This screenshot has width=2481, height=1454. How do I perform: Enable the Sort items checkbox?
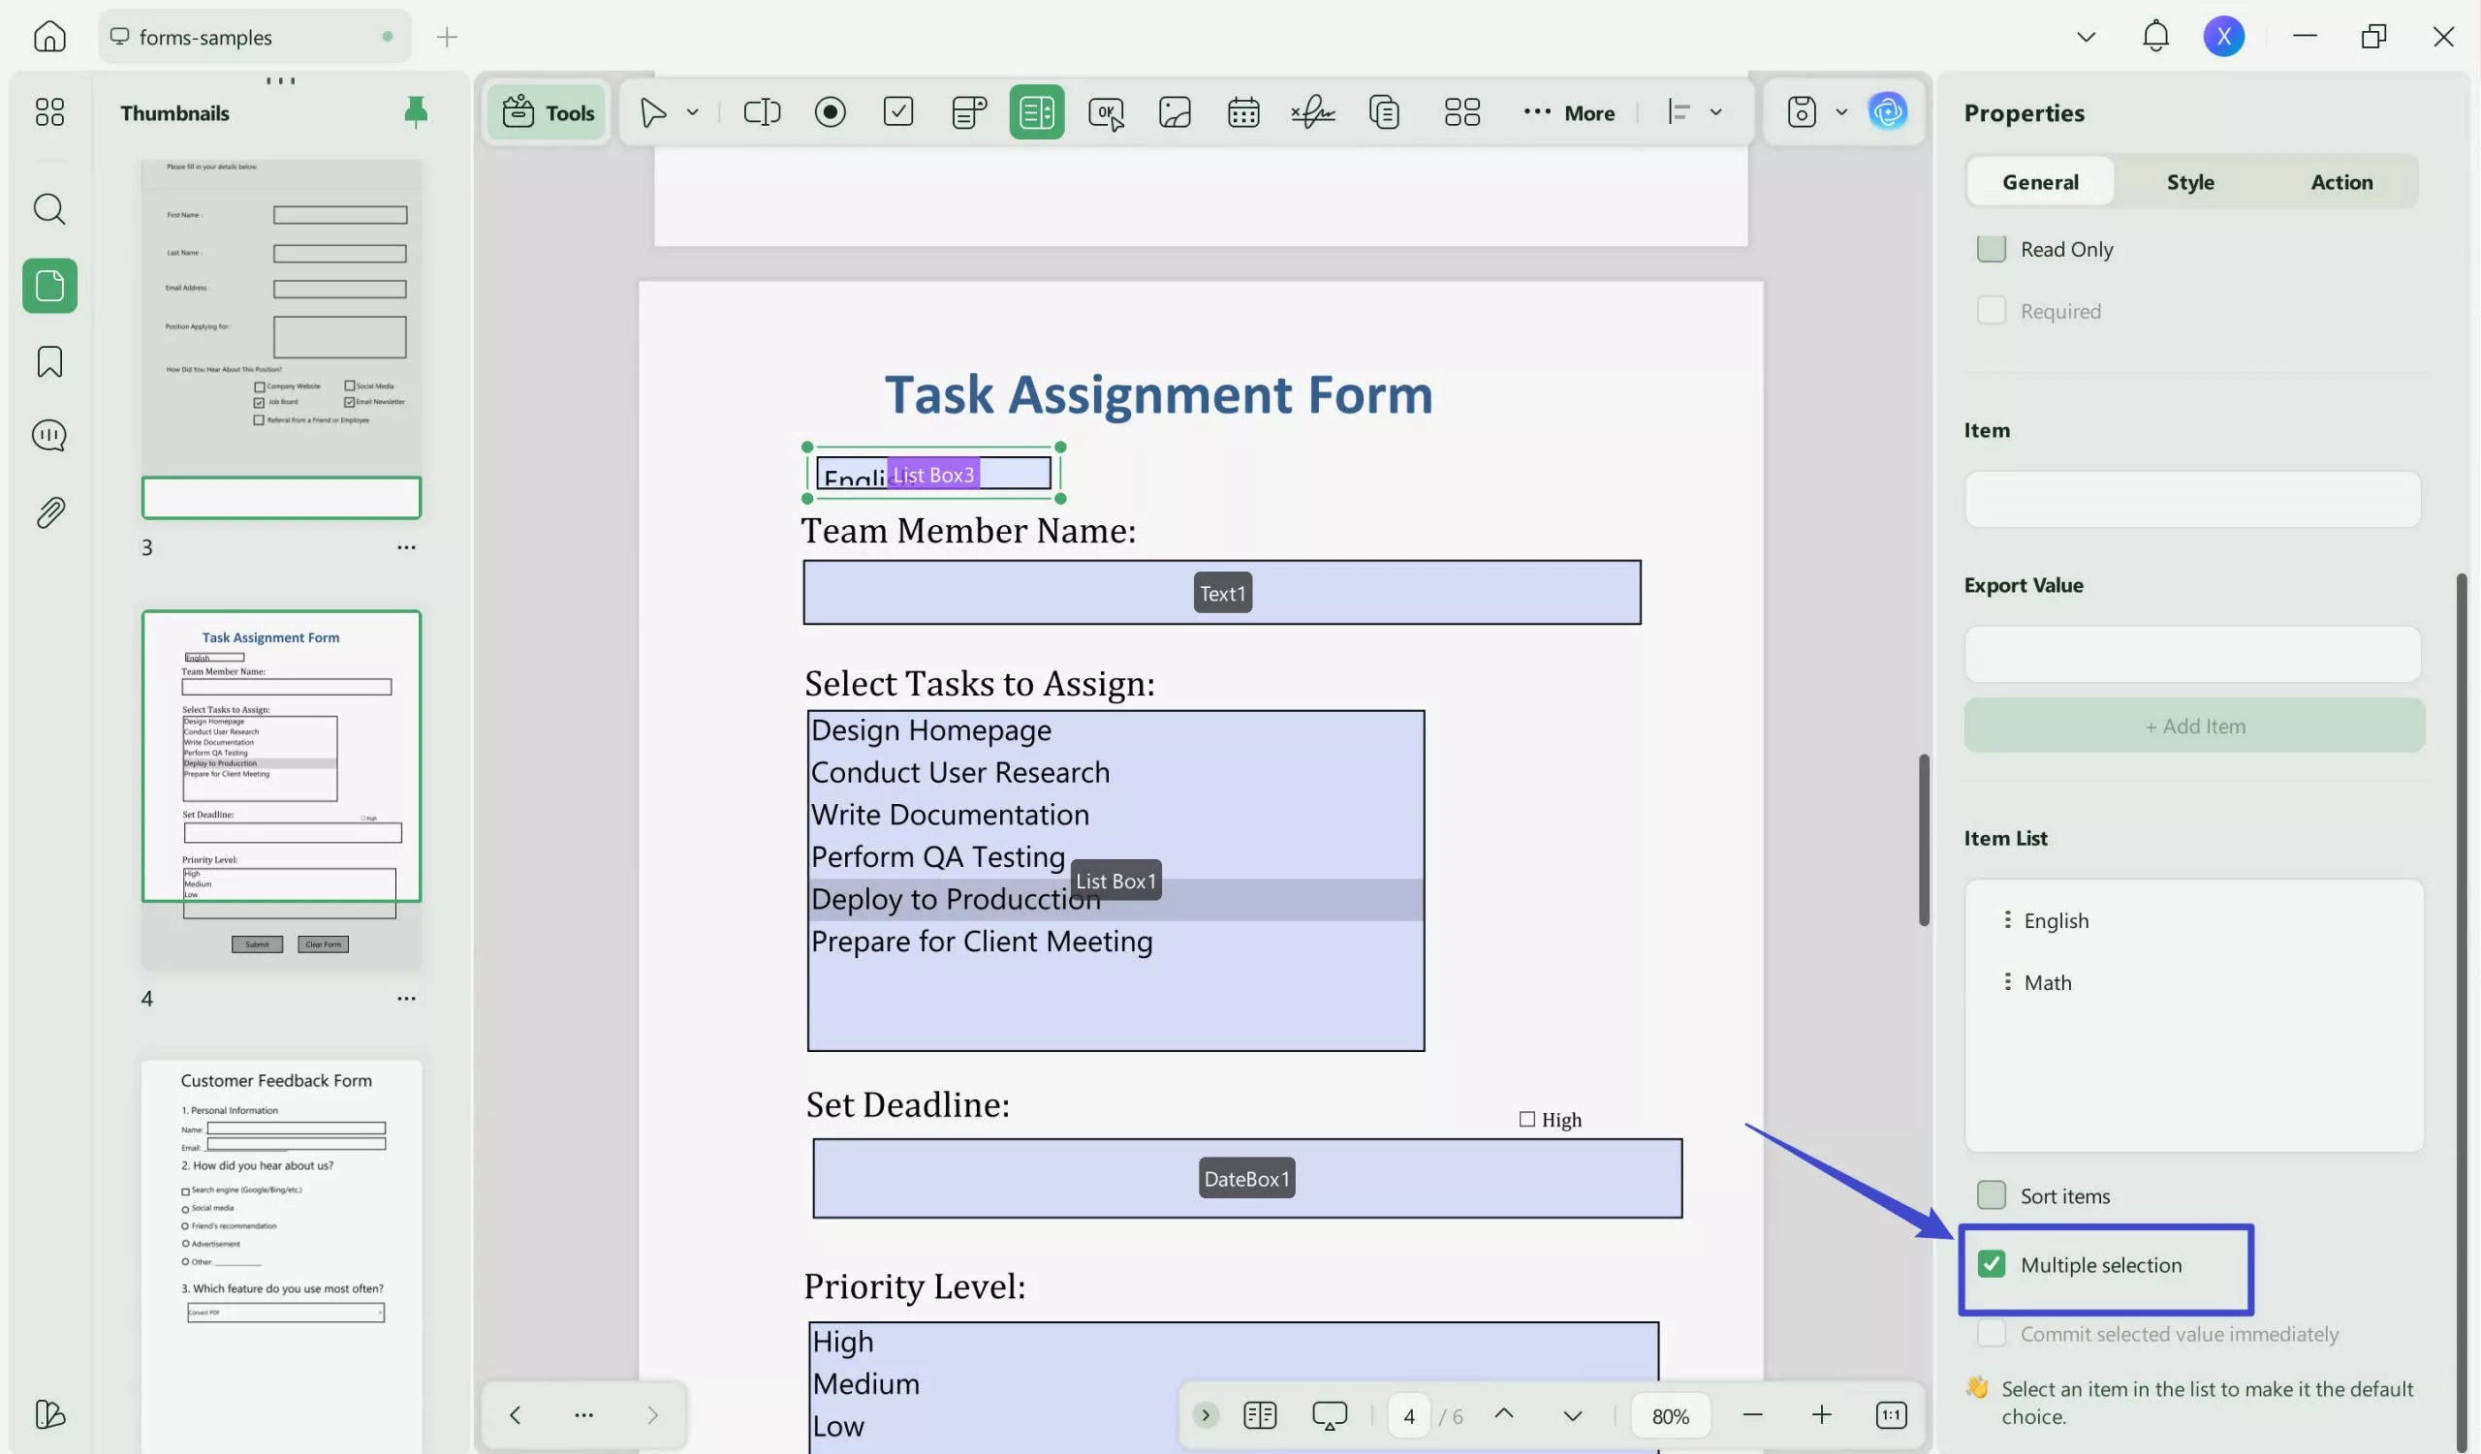1991,1194
